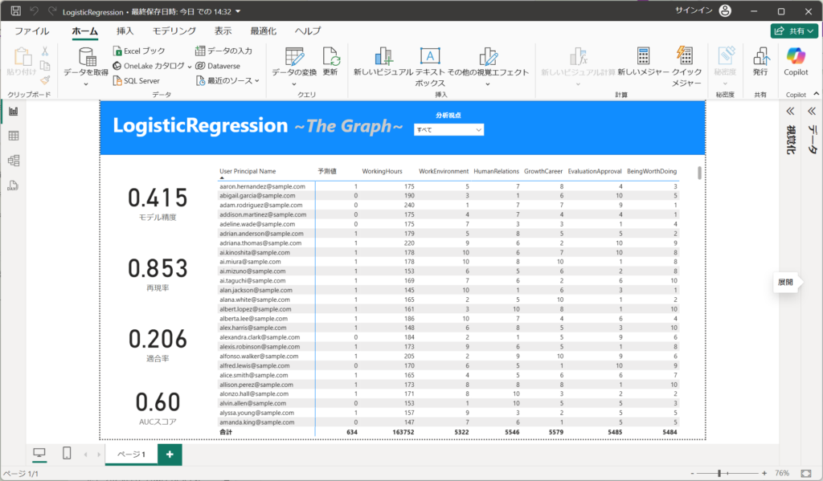Click the cut scissors icon
823x481 pixels.
(x=45, y=51)
